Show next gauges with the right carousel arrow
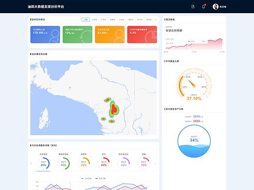This screenshot has width=254, height=190. 155,164
